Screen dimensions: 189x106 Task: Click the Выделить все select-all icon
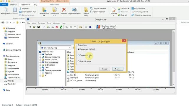click(133, 9)
